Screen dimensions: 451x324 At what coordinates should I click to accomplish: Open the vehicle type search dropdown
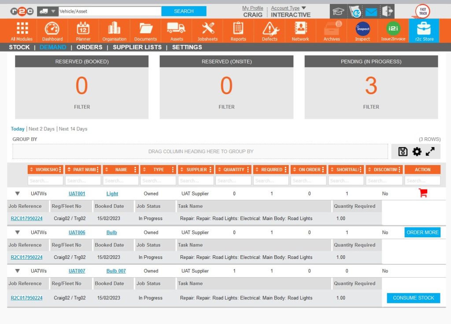[x=48, y=11]
